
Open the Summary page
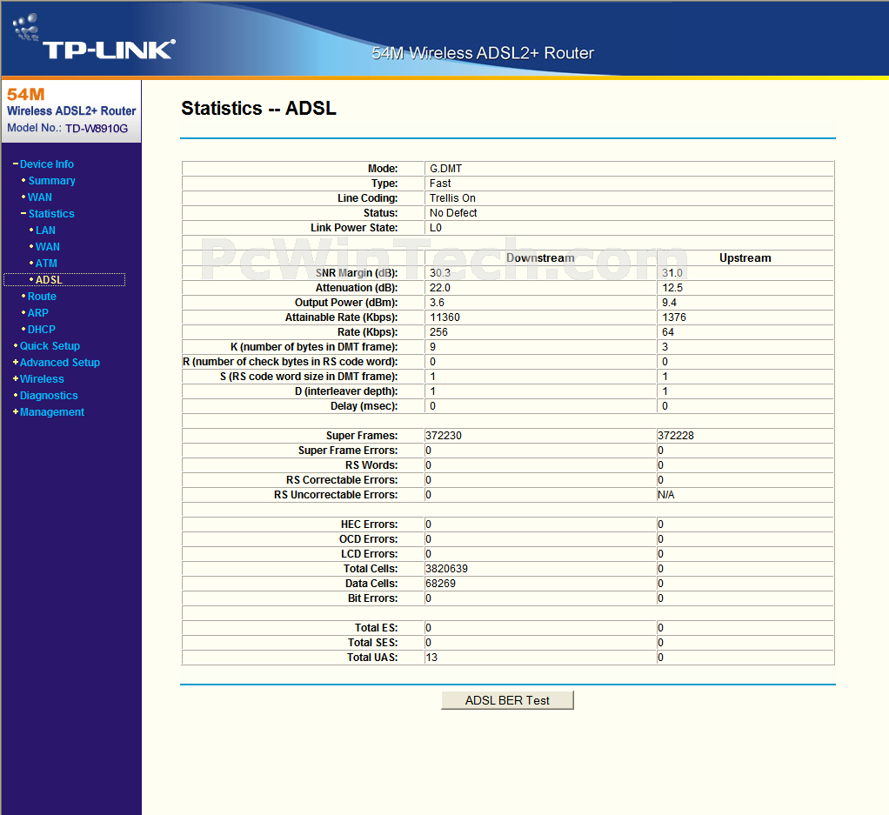pyautogui.click(x=51, y=181)
